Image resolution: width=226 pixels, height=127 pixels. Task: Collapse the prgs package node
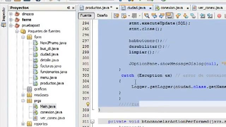click(x=23, y=101)
